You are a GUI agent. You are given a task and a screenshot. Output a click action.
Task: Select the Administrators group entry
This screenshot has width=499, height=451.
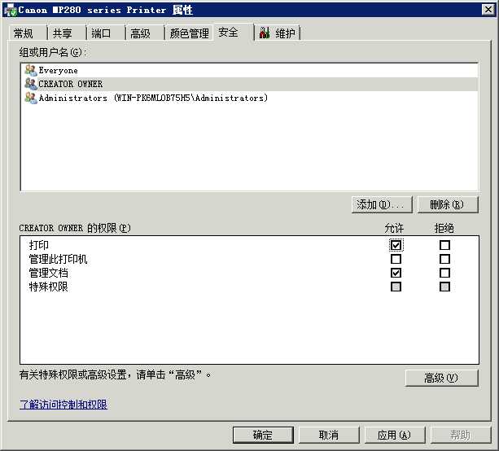(249, 98)
